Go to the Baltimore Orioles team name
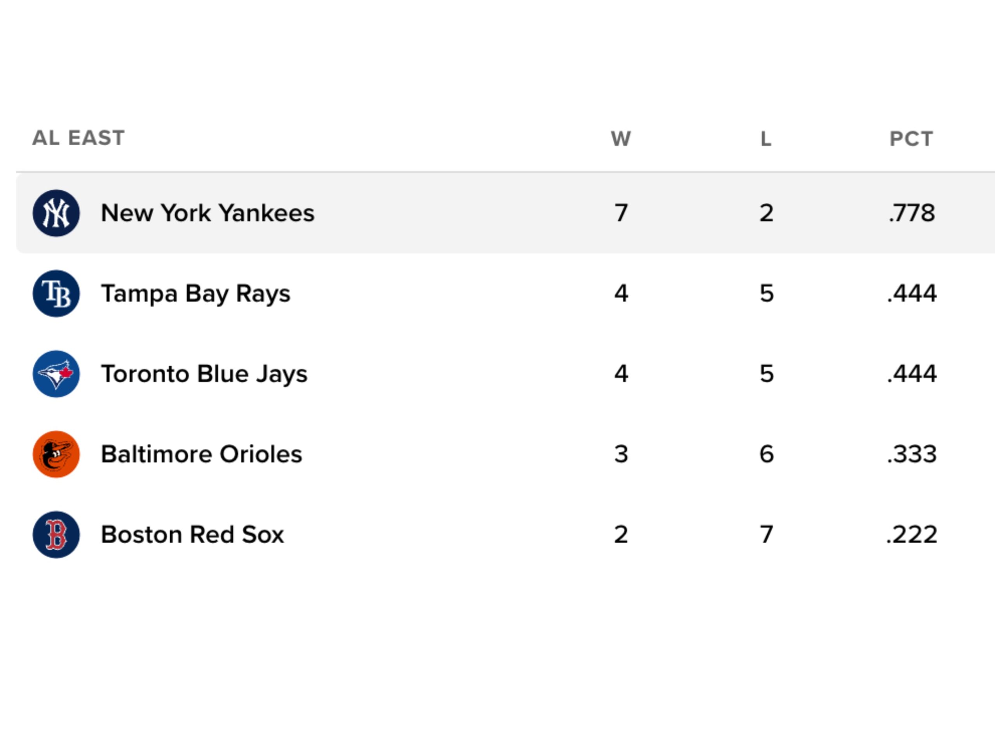The image size is (995, 746). [201, 454]
